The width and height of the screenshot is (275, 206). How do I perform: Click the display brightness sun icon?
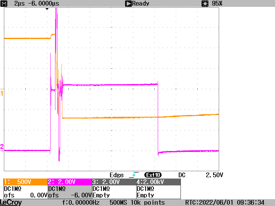pyautogui.click(x=205, y=3)
